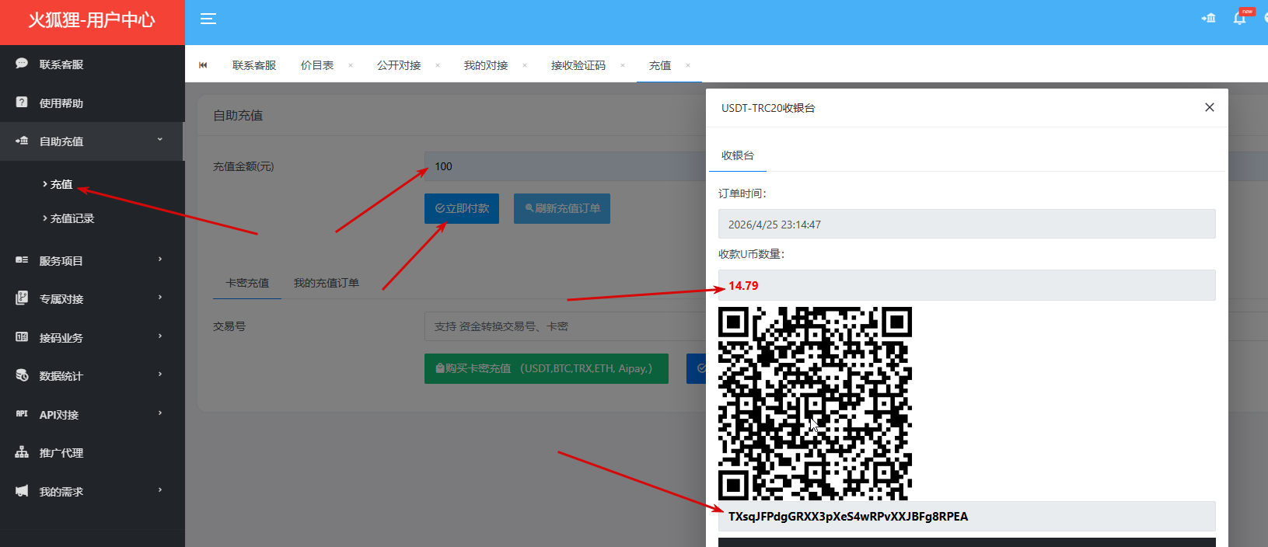Image resolution: width=1268 pixels, height=547 pixels.
Task: Click the bank icon beside 自助充值
Action: 22,141
